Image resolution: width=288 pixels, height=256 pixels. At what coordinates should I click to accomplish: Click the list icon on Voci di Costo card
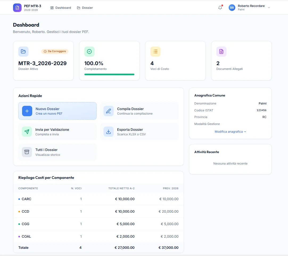point(155,52)
